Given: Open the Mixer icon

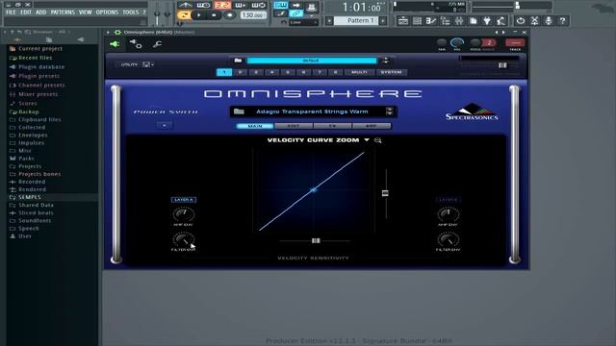Looking at the screenshot, I should point(459,20).
